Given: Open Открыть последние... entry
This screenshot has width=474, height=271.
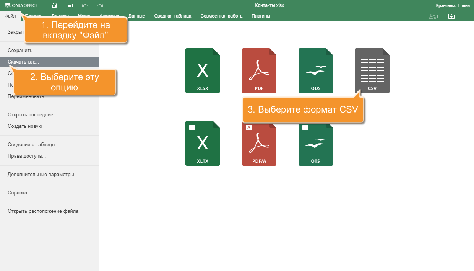Looking at the screenshot, I should [x=50, y=115].
